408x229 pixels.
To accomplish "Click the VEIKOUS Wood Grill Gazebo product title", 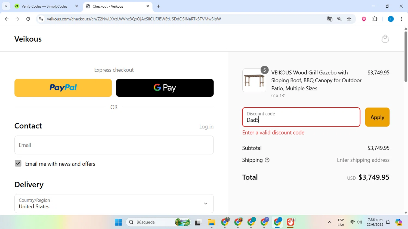I will [316, 80].
